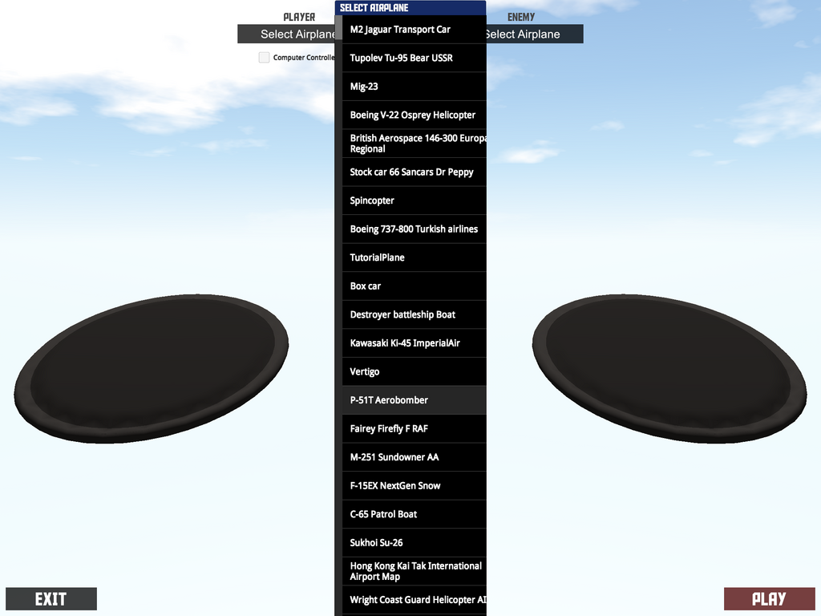Select Hong Kong Kai Tak International Airport Map

point(415,571)
